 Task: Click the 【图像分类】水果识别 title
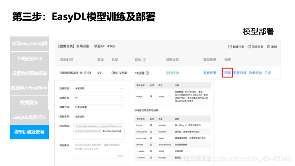click(x=73, y=46)
